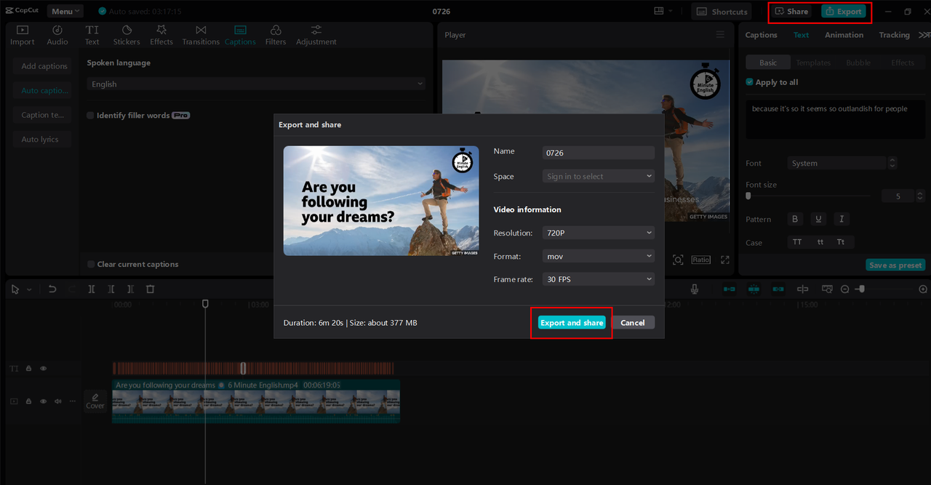The width and height of the screenshot is (931, 485).
Task: Toggle video track visibility eye
Action: pyautogui.click(x=43, y=401)
